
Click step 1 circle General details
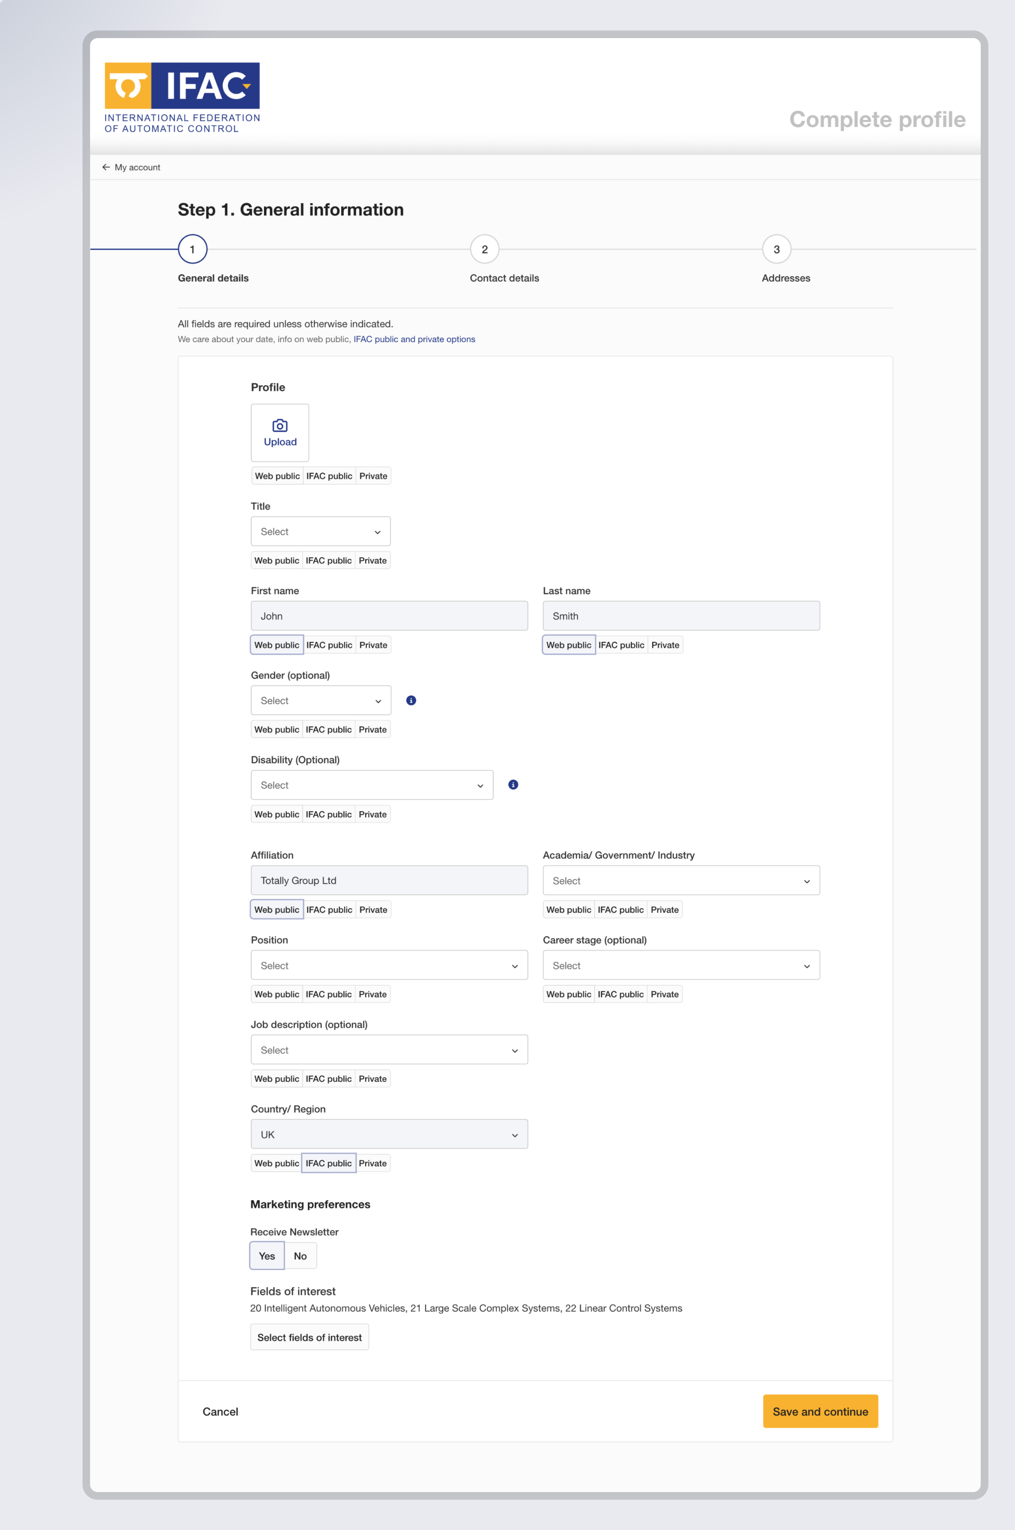[192, 250]
